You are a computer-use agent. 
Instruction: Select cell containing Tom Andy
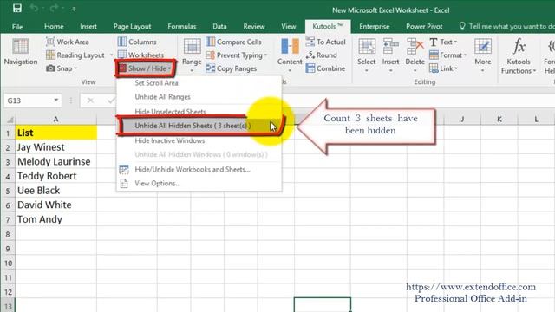pos(55,219)
